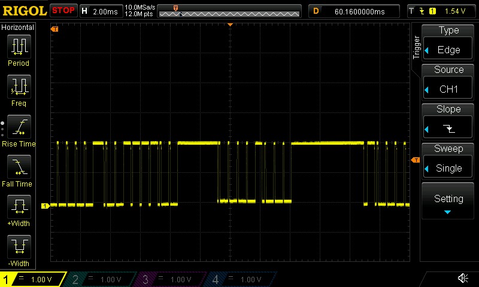Select the Freq measurement icon
The width and height of the screenshot is (479, 287).
pyautogui.click(x=18, y=87)
